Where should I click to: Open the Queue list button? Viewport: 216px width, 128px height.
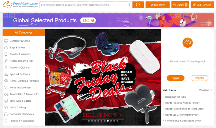tap(180, 5)
